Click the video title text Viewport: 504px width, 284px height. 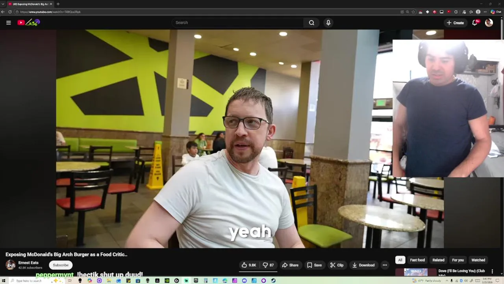pos(67,254)
